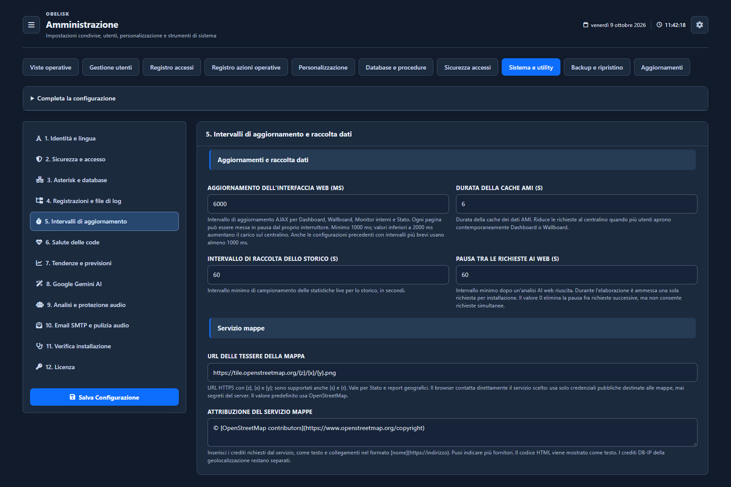Image resolution: width=731 pixels, height=487 pixels.
Task: Click the robot icon for Analisi e protezione audio
Action: pos(40,305)
